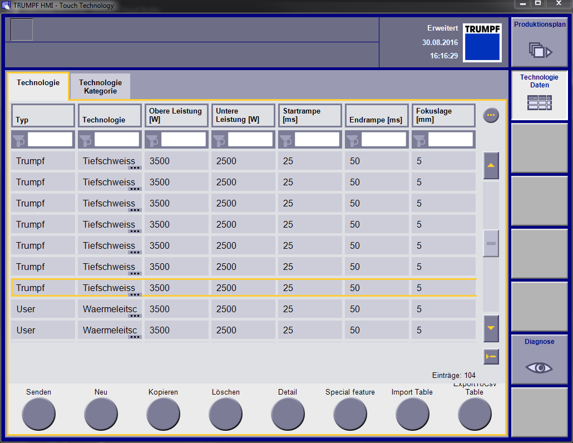Click the Fokuslage column filter funnel

[419, 140]
